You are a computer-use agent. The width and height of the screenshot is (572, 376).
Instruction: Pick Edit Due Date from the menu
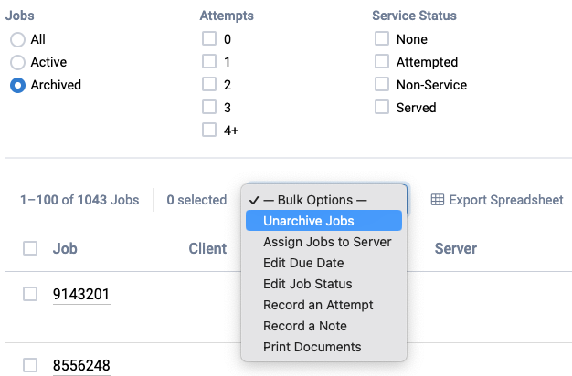303,263
